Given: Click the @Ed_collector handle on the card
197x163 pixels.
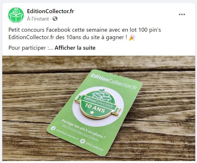Looking at the screenshot, I should pos(95,146).
